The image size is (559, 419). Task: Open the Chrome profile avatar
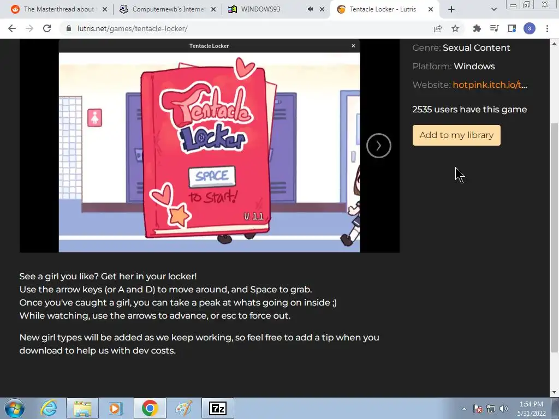click(530, 28)
